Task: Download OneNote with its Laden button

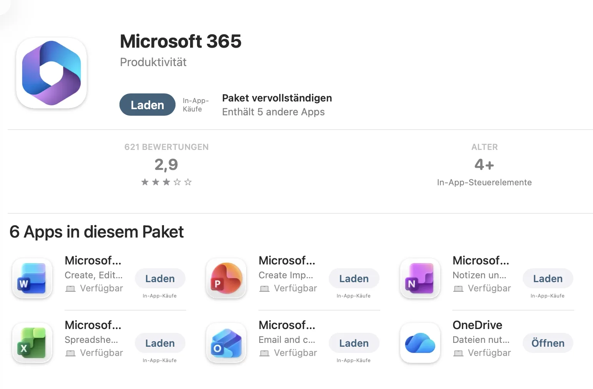Action: click(x=548, y=279)
